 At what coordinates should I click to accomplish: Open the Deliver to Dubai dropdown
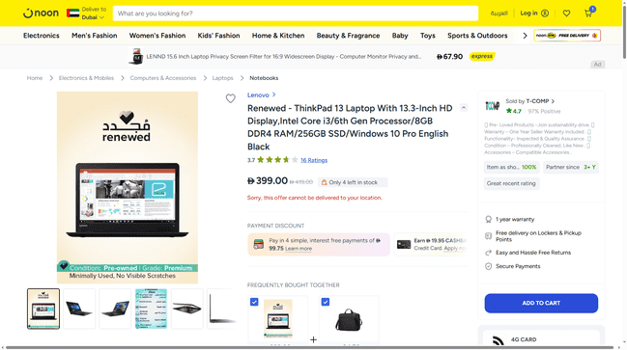(x=94, y=13)
